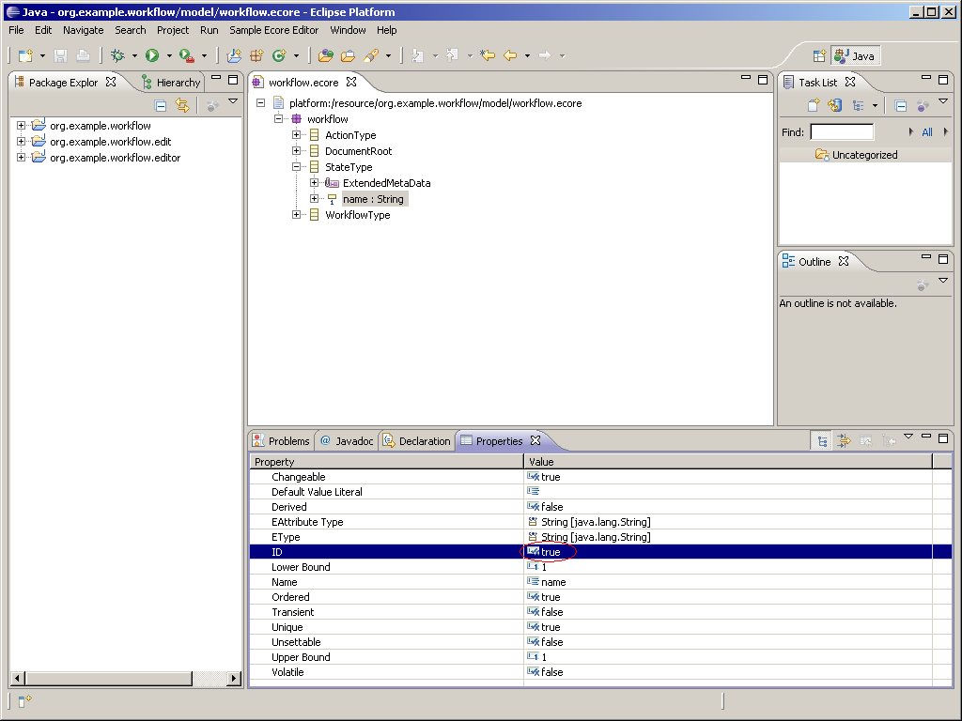Toggle Show Advanced Properties in Properties view
Viewport: 962px width, 721px height.
click(x=844, y=440)
